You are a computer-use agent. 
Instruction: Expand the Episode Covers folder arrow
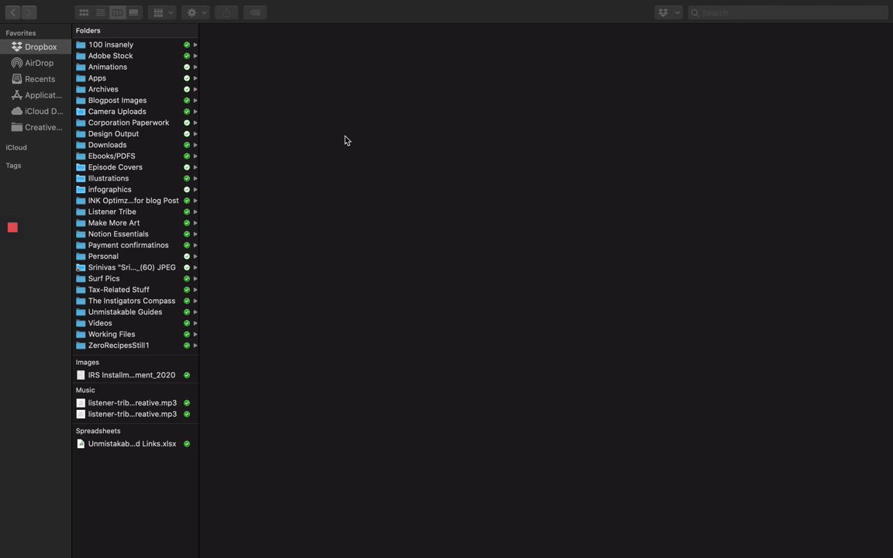click(195, 167)
